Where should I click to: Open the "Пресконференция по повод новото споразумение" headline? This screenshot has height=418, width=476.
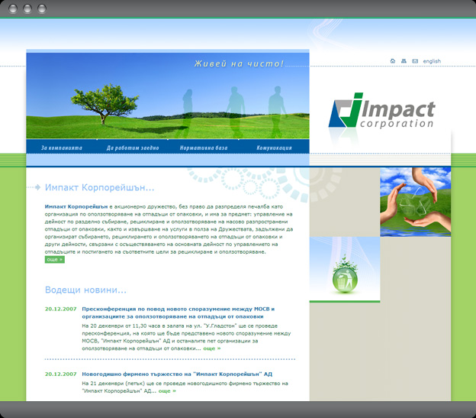point(178,313)
